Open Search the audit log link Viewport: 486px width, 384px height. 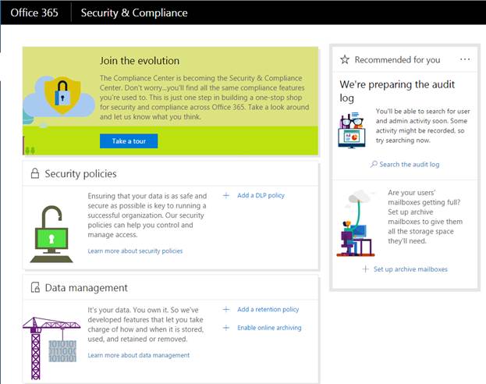pyautogui.click(x=410, y=165)
